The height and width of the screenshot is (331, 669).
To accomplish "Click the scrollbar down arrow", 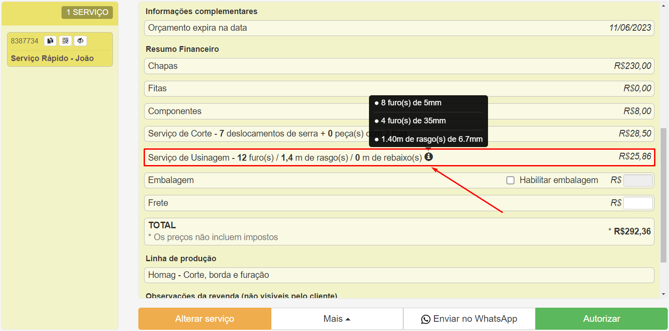I will tap(663, 294).
